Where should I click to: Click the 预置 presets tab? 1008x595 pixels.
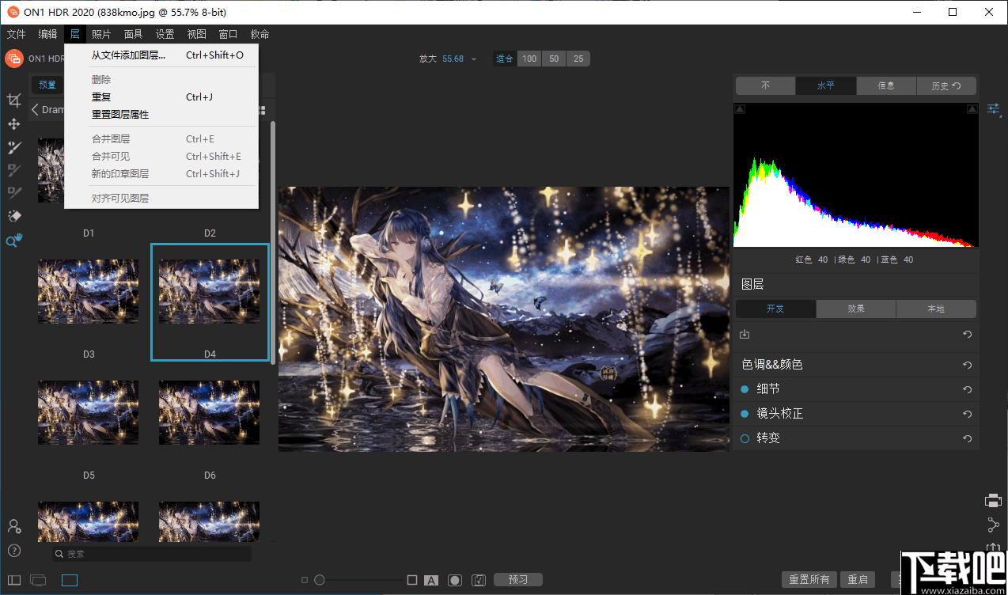47,85
